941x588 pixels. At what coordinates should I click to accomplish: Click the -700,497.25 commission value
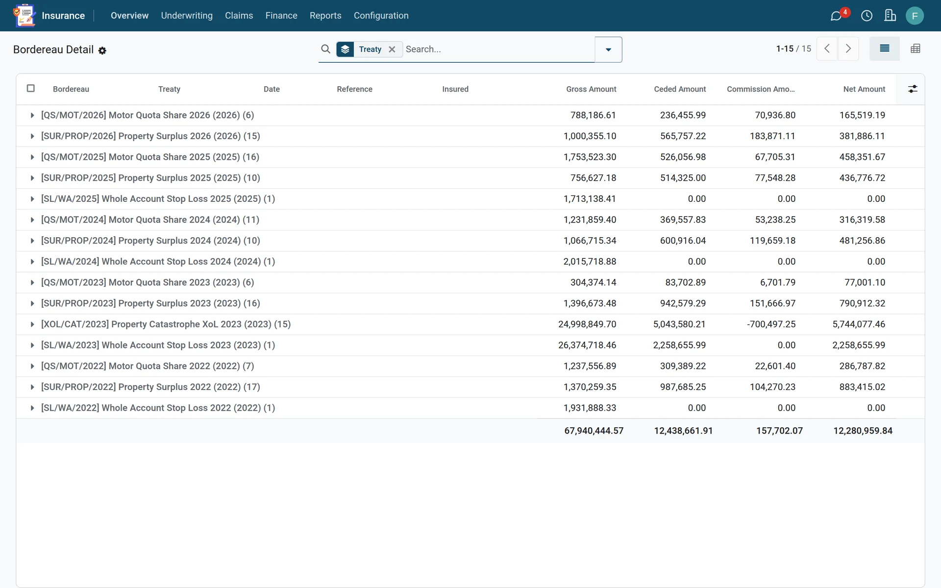pos(771,324)
